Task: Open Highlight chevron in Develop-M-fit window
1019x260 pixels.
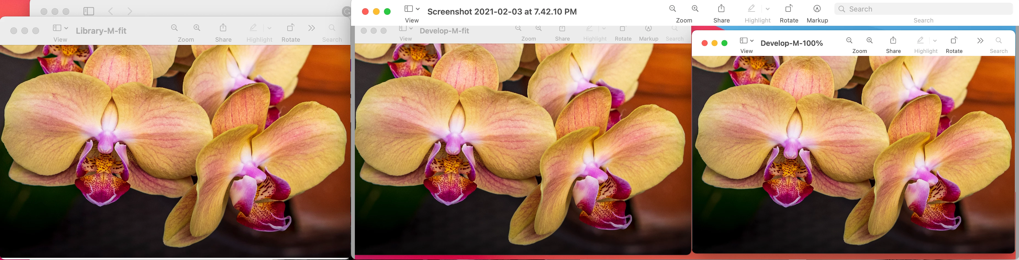Action: tap(604, 29)
